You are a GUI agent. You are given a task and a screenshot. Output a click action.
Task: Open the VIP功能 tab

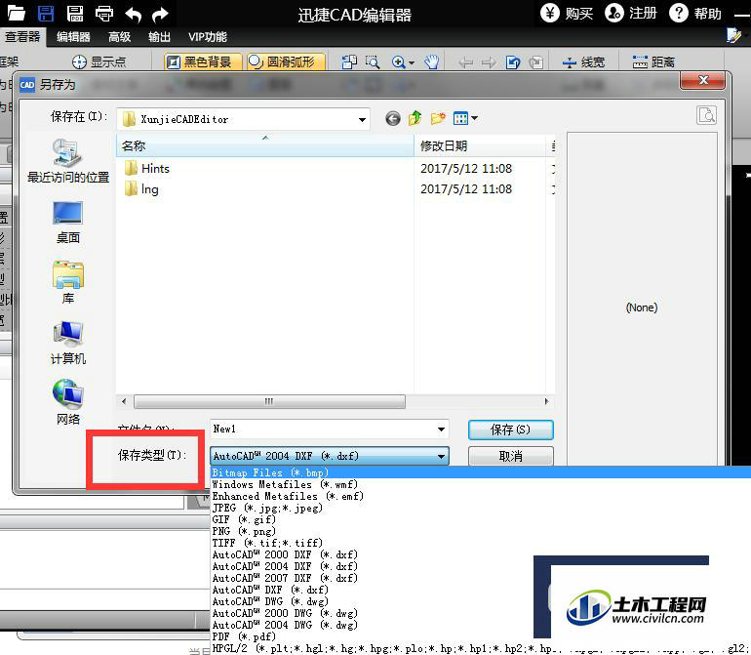207,37
